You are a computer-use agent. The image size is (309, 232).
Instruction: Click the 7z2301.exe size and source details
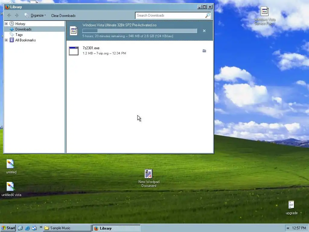(x=104, y=53)
